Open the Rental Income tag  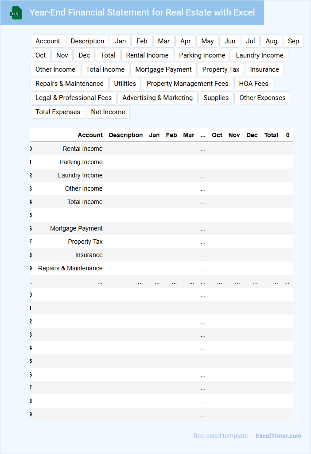pyautogui.click(x=147, y=55)
